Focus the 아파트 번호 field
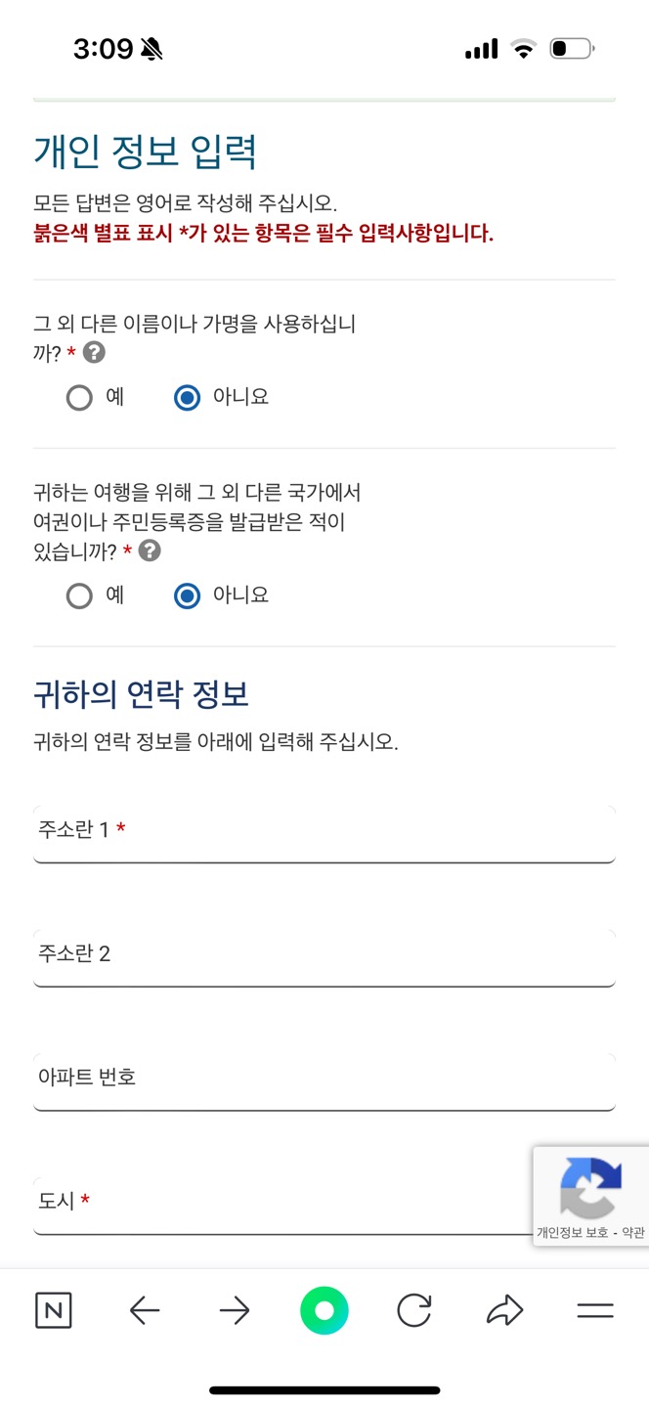Screen dimensions: 649x1408 (x=324, y=1081)
